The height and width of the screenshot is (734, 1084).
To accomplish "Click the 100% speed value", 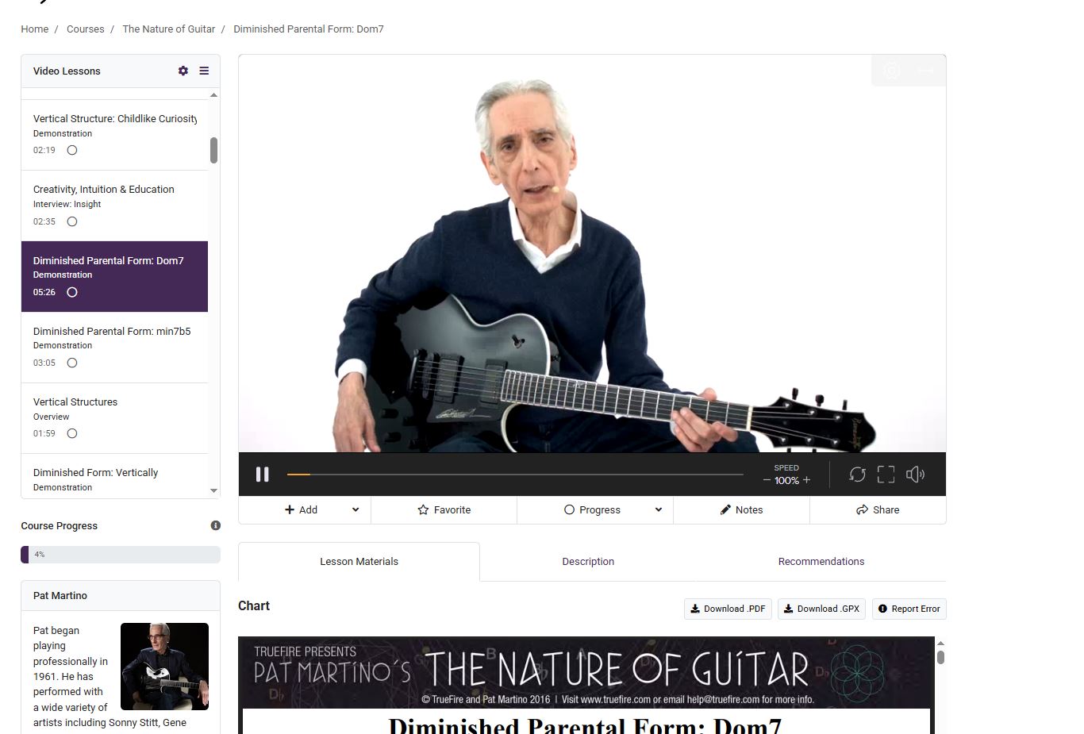I will coord(786,480).
